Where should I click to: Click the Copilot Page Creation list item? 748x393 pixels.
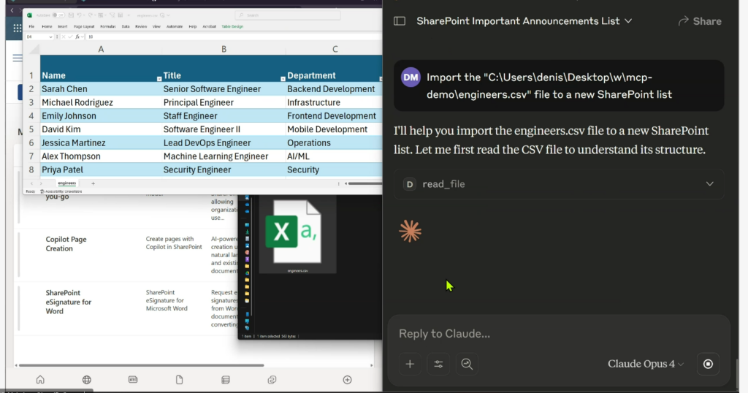(x=66, y=244)
